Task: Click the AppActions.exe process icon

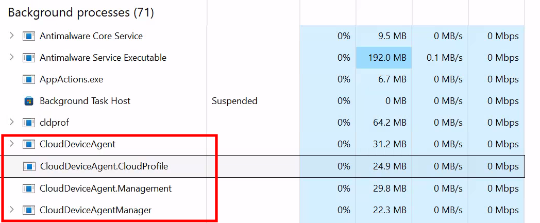Action: 28,79
